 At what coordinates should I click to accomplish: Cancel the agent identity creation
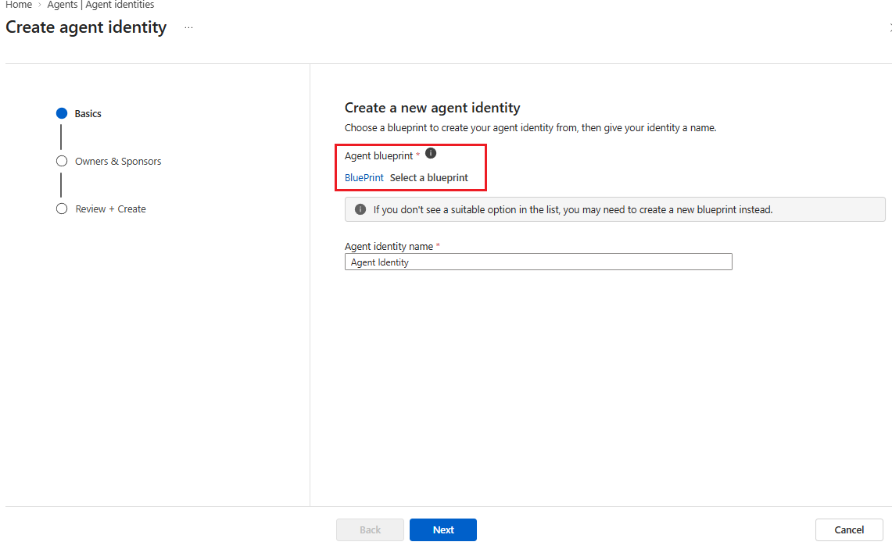(849, 529)
